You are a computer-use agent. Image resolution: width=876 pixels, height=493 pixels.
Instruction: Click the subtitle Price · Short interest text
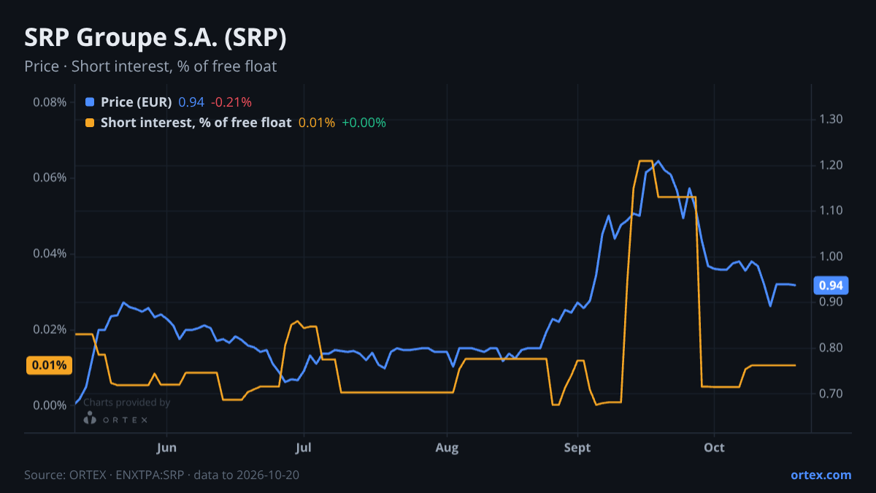coord(150,66)
